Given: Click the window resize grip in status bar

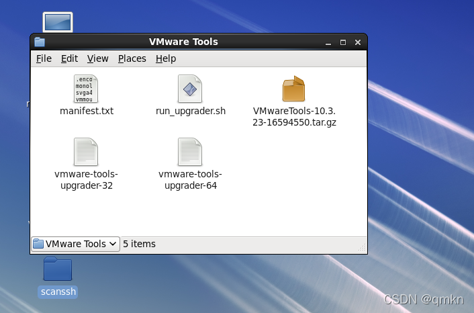Looking at the screenshot, I should 362,248.
